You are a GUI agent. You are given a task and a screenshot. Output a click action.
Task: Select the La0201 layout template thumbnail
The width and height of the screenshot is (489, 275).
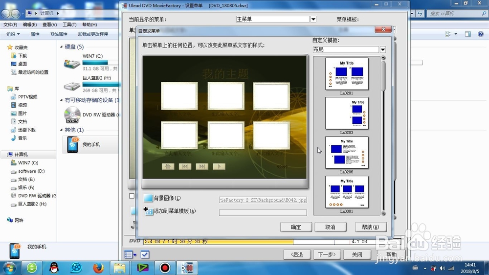(x=347, y=74)
